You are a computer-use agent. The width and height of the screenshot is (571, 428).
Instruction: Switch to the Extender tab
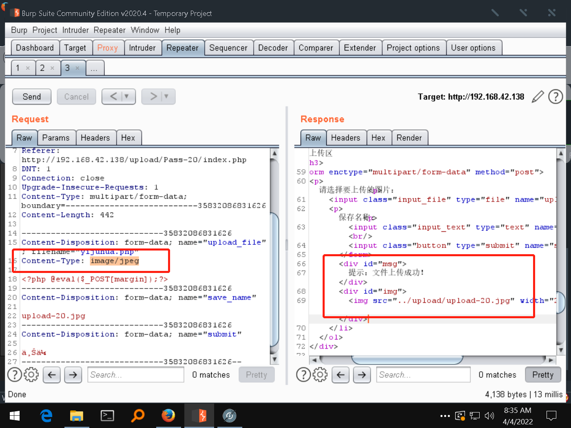click(x=360, y=48)
